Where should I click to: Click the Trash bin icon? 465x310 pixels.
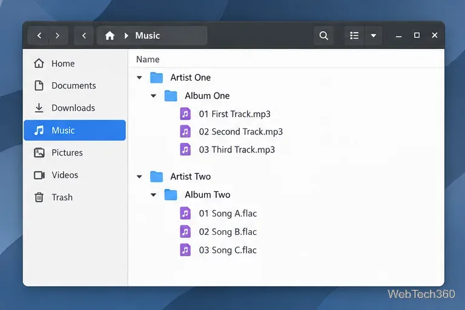click(x=39, y=197)
